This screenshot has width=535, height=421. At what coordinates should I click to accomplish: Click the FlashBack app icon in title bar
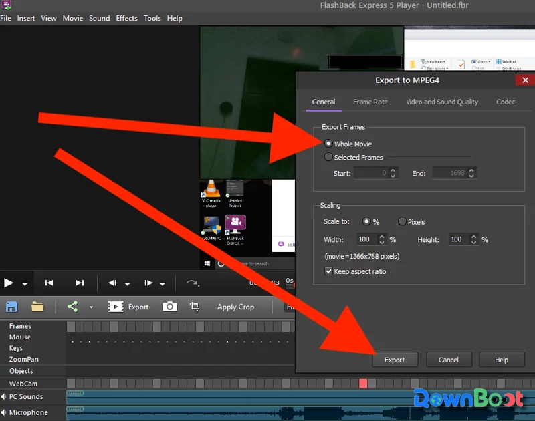pos(6,5)
